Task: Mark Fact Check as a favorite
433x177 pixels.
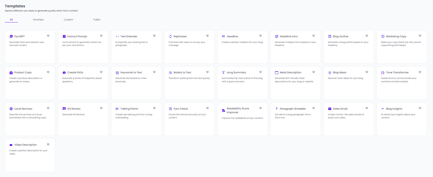Action: tap(207, 108)
